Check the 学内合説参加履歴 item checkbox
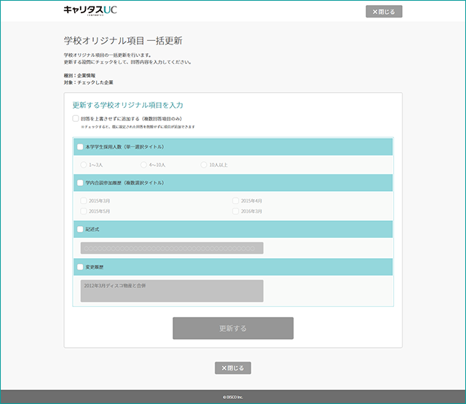 (x=80, y=182)
